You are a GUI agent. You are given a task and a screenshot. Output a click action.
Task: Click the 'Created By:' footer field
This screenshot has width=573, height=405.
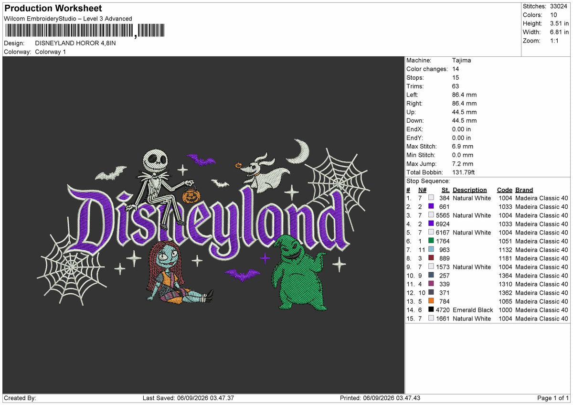pos(20,398)
